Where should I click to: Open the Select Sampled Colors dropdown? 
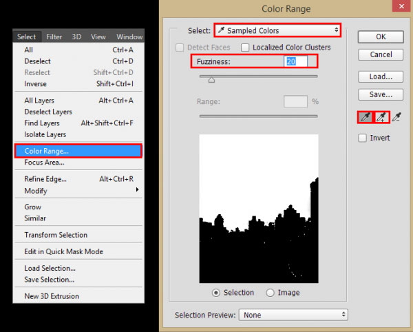coord(277,30)
